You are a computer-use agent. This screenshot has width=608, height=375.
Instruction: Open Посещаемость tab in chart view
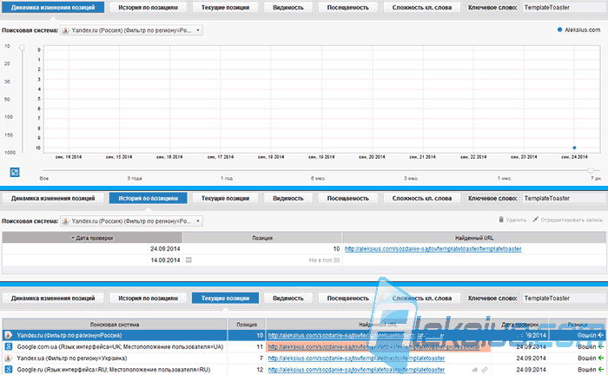347,7
